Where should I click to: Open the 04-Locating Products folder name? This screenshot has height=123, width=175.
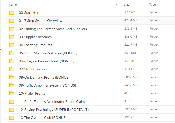click(x=35, y=45)
